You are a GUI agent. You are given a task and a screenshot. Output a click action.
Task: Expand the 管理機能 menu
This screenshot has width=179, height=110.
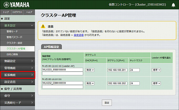click(x=18, y=68)
